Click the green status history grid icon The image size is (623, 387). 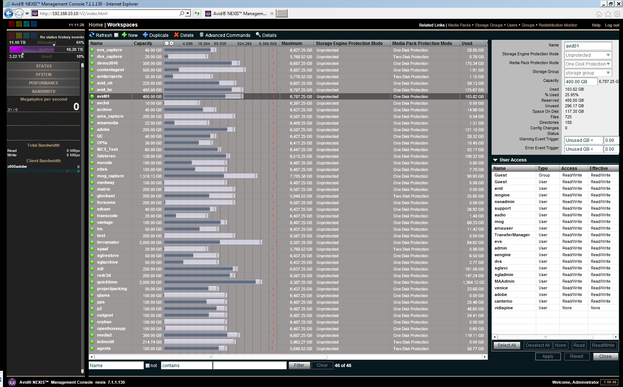pos(27,36)
